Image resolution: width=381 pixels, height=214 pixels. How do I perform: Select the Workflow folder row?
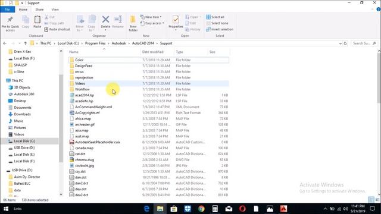click(x=149, y=89)
